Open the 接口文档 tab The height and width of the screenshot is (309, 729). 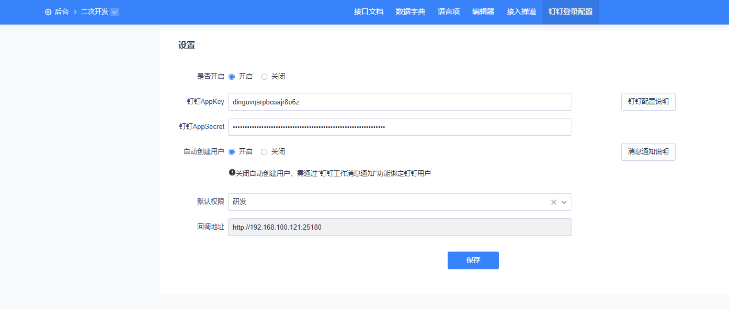(x=369, y=12)
